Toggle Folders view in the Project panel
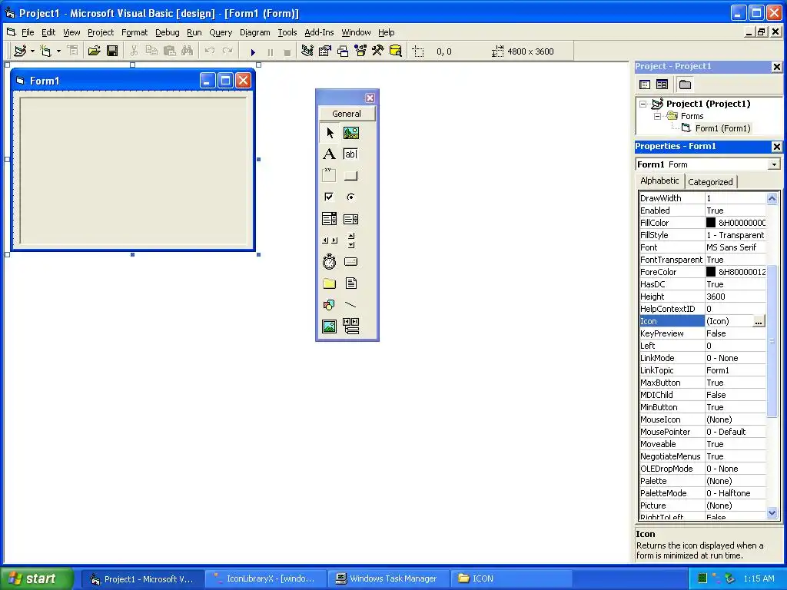The width and height of the screenshot is (787, 590). (x=685, y=85)
